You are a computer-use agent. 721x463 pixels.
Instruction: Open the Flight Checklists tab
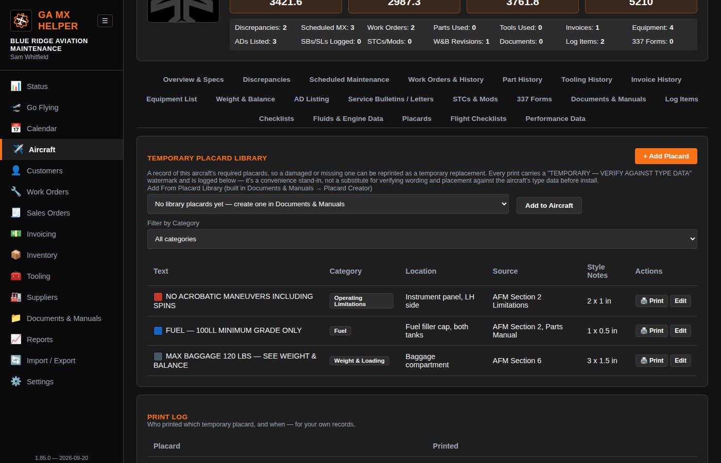click(478, 118)
